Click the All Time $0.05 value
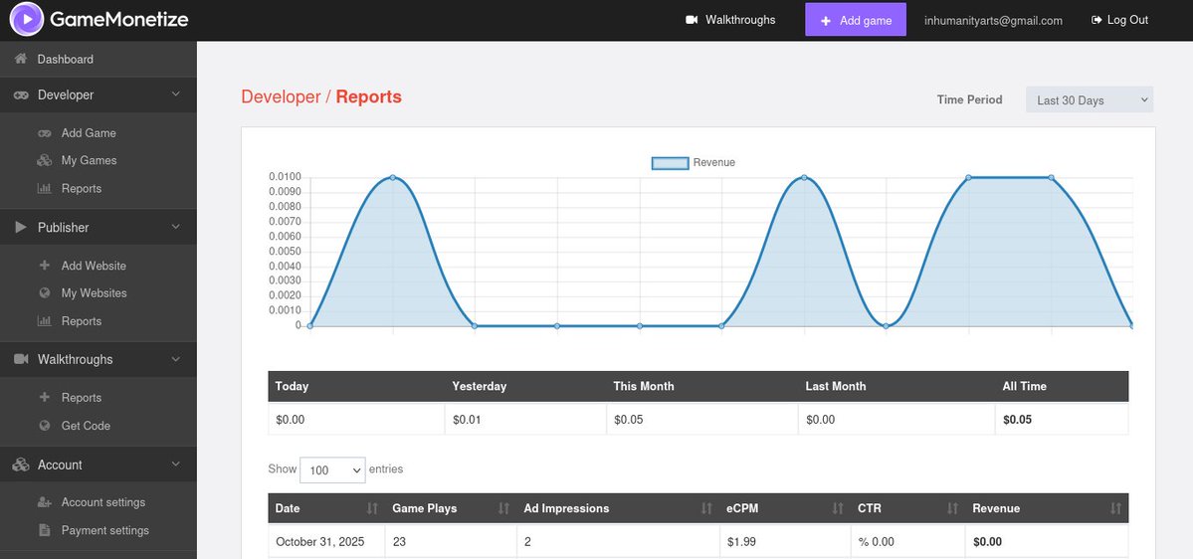Image resolution: width=1193 pixels, height=559 pixels. click(x=1017, y=419)
